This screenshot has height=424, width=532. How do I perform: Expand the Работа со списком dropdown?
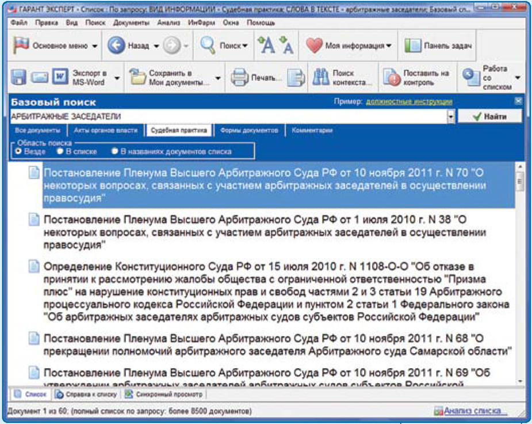[518, 78]
